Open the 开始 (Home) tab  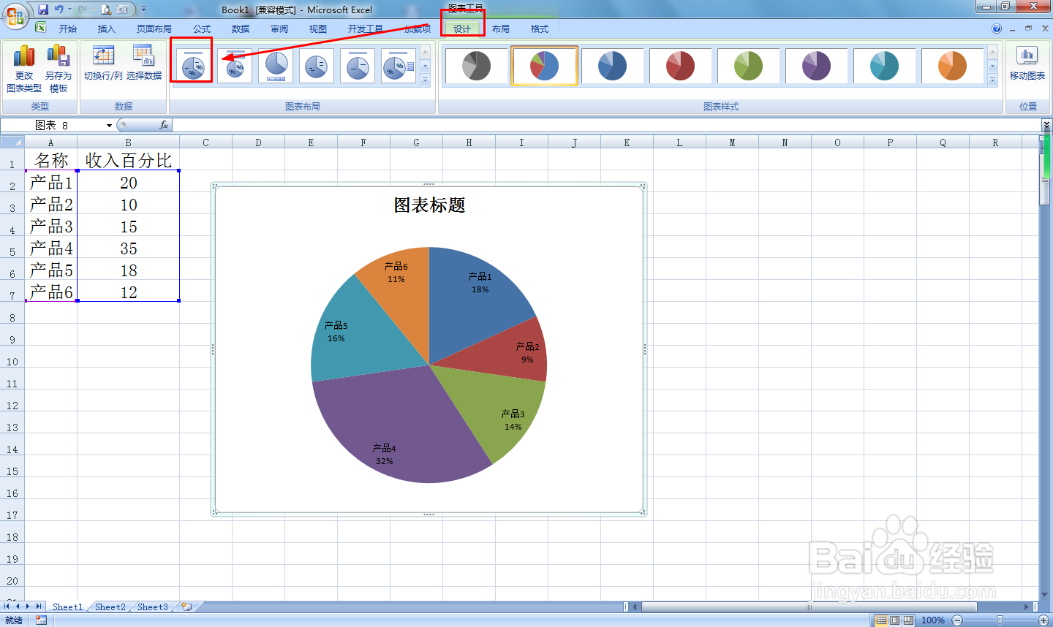(x=68, y=28)
